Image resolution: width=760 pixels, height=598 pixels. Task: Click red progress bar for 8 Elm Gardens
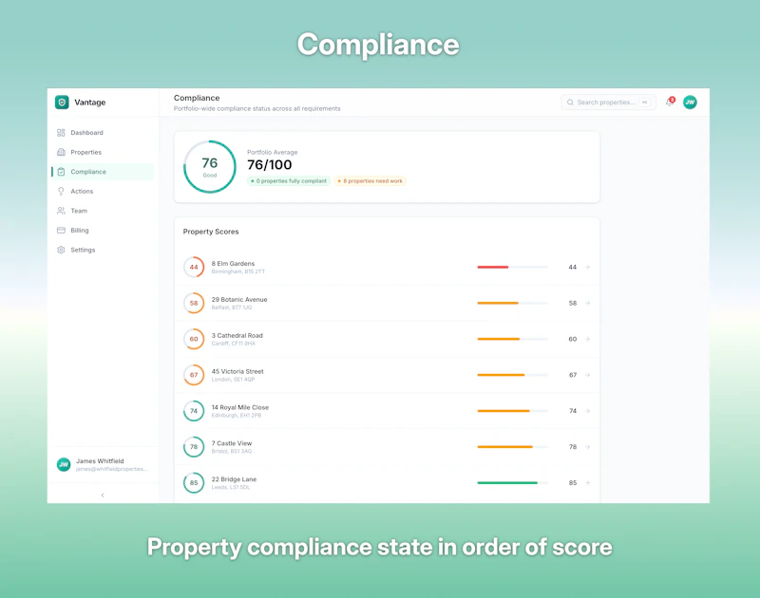coord(513,268)
